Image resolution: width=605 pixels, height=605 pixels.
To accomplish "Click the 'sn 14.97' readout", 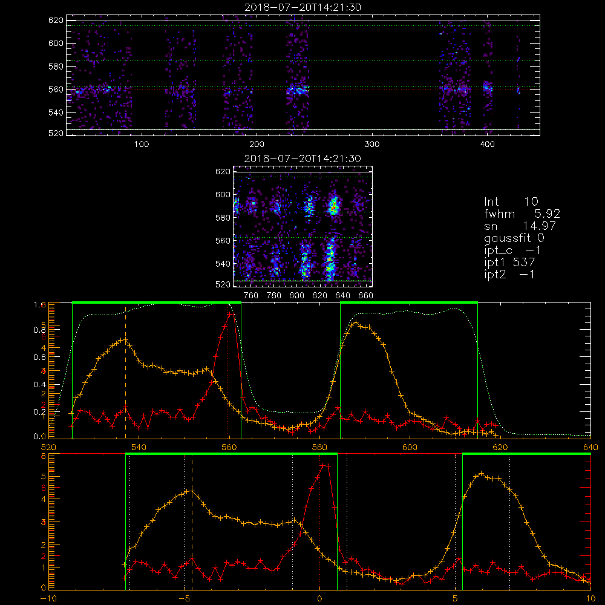I will [x=520, y=226].
